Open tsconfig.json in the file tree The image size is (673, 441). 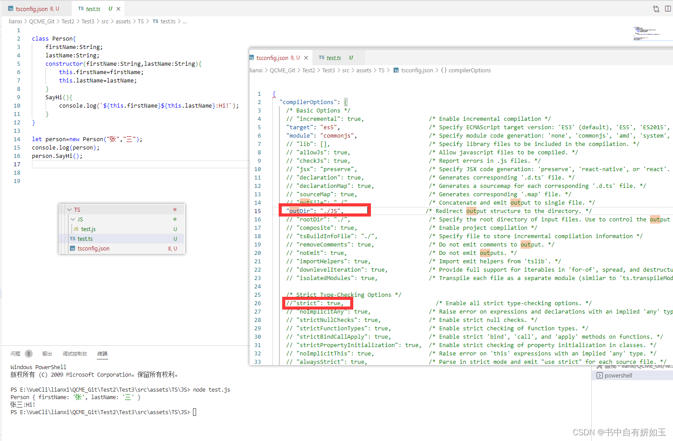click(94, 248)
